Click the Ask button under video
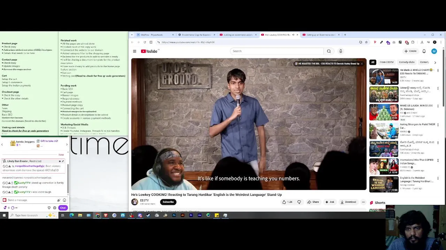 330,202
